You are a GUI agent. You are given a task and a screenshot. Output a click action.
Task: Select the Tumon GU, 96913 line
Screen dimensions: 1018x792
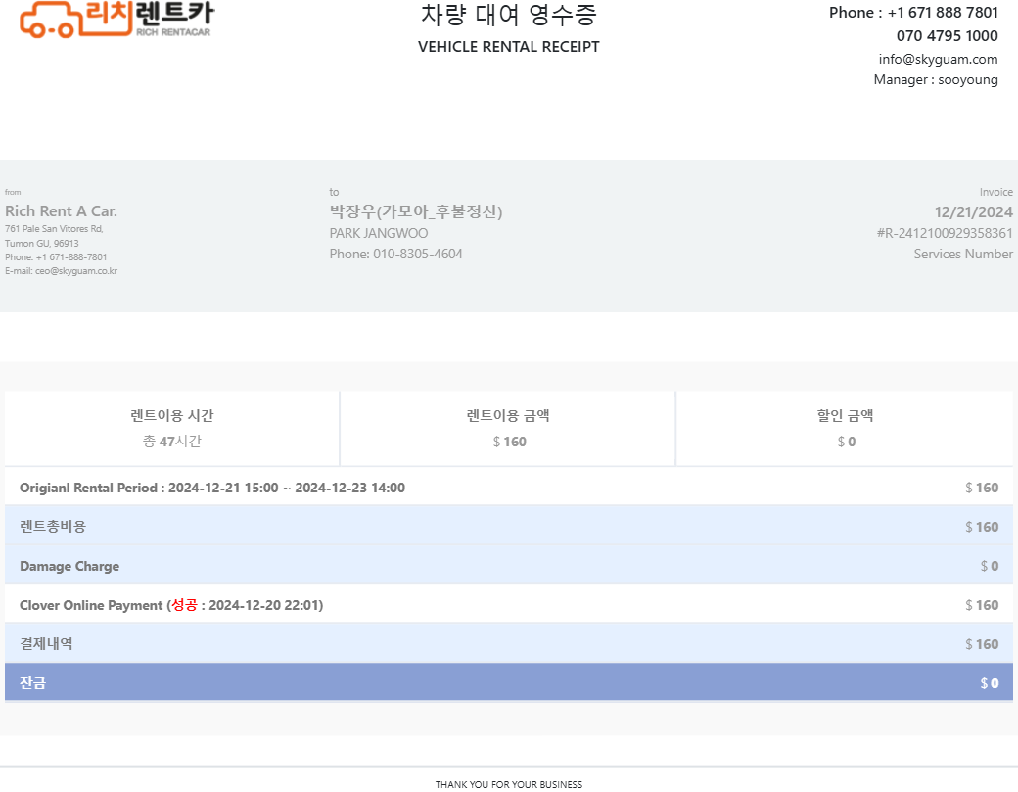tap(41, 244)
